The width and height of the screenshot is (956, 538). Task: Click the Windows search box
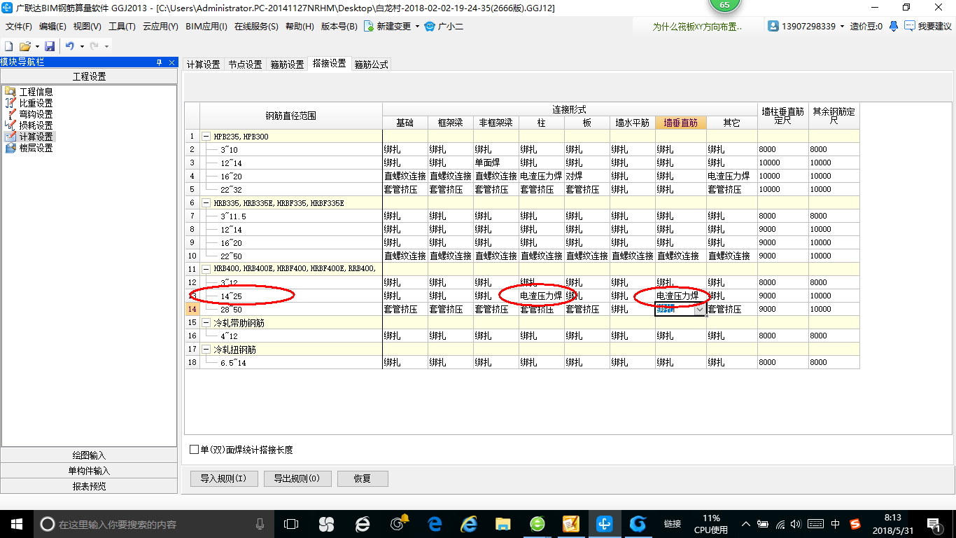pos(153,524)
